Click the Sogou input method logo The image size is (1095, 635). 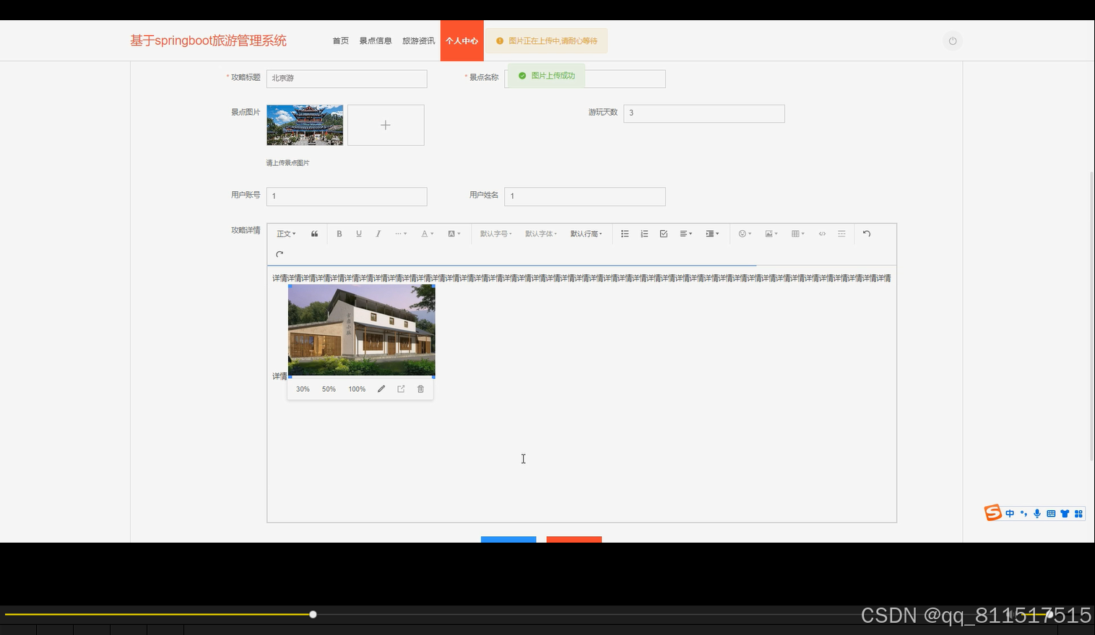pyautogui.click(x=993, y=513)
